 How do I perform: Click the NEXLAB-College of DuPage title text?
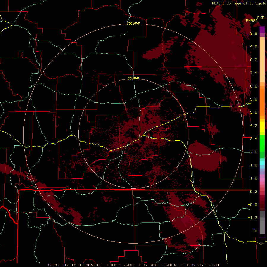[237, 3]
